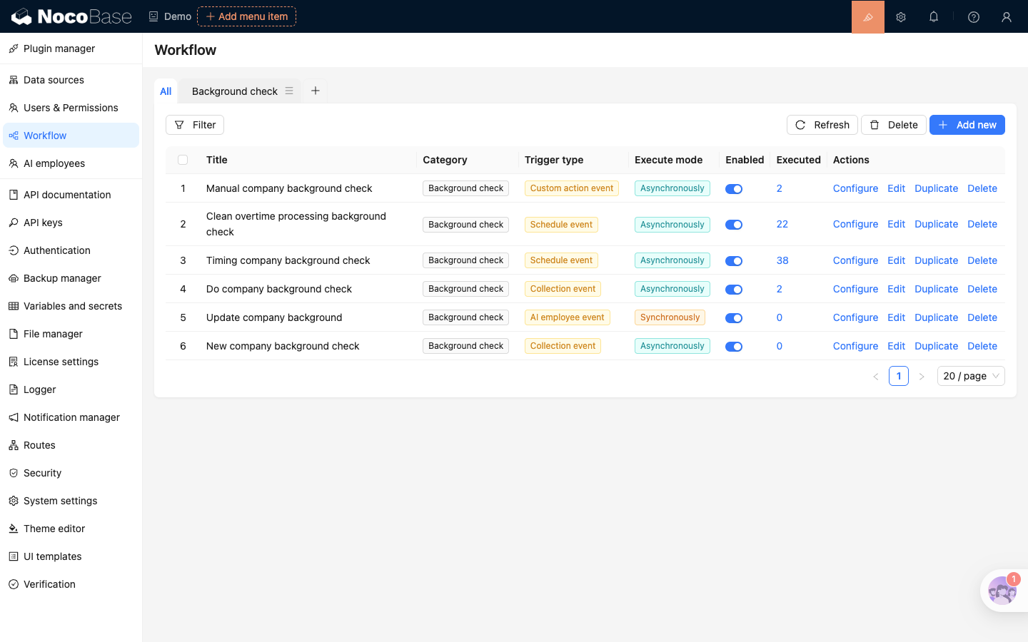Screen dimensions: 1028x642
Task: Click the Routes cluster icon
Action: (14, 445)
